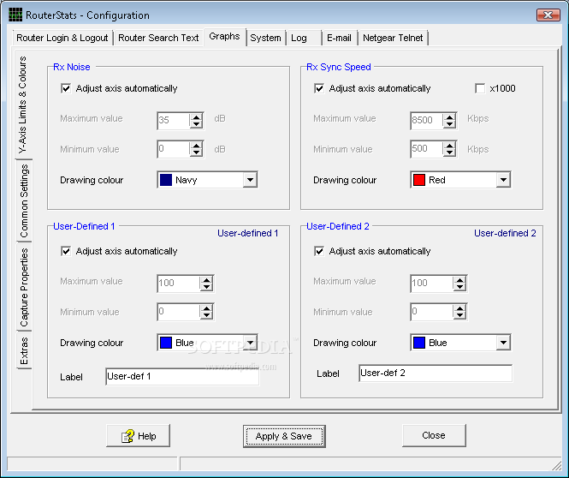This screenshot has width=569, height=478.
Task: Uncheck Rx Noise adjust axis automatically
Action: click(x=66, y=88)
